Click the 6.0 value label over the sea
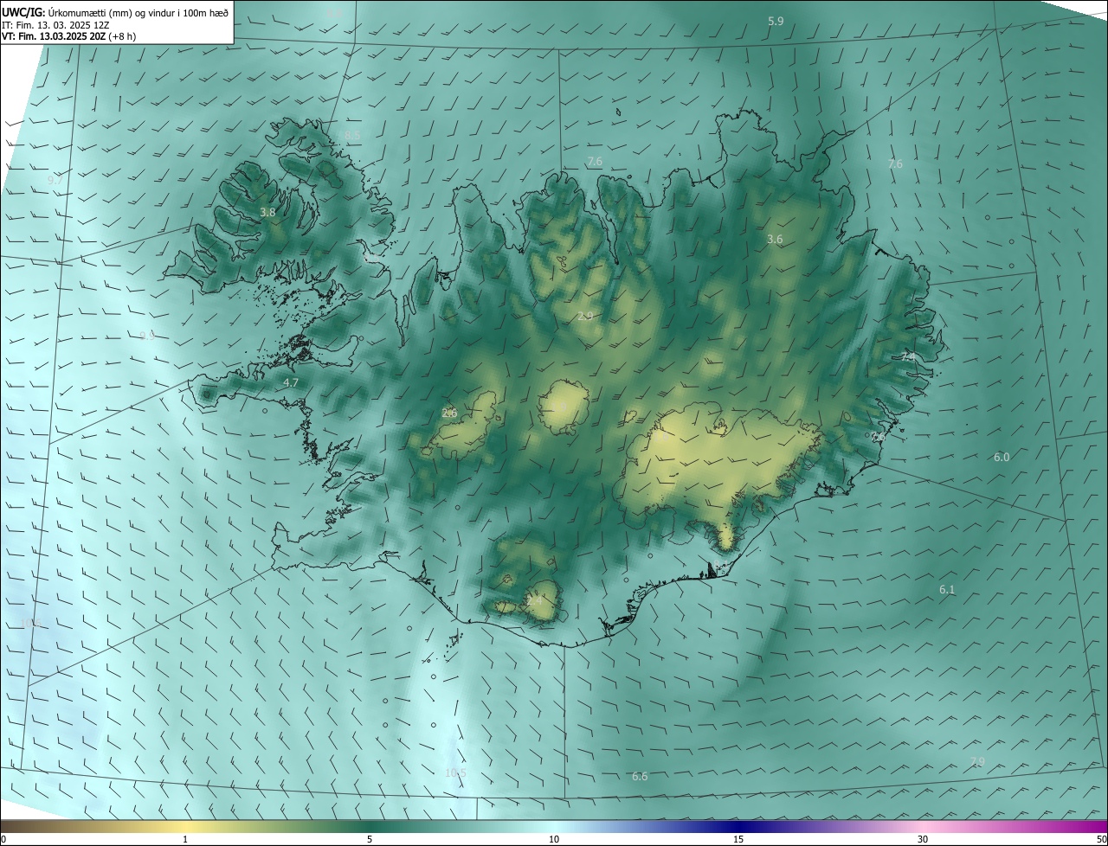Viewport: 1108px width, 846px height. tap(1002, 457)
